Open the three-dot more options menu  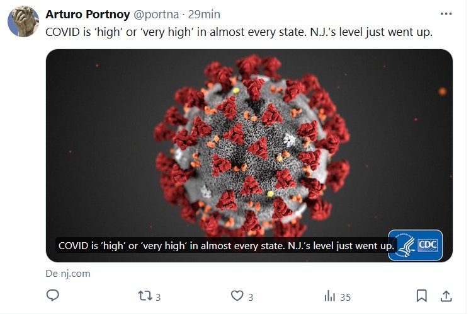pos(446,14)
